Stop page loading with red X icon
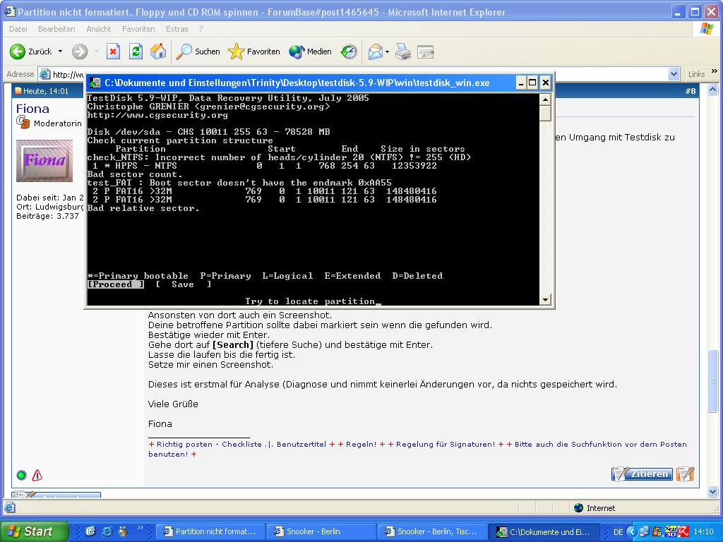Image resolution: width=723 pixels, height=542 pixels. tap(113, 52)
